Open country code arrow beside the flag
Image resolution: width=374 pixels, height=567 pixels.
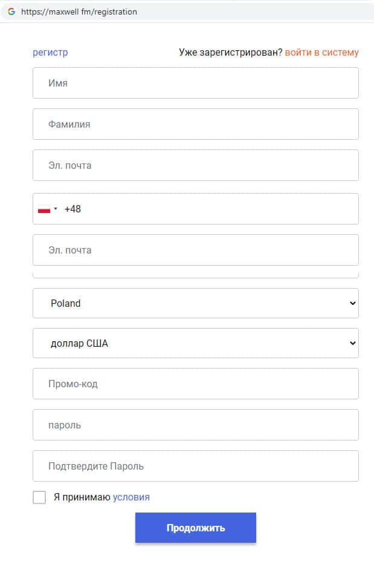56,209
